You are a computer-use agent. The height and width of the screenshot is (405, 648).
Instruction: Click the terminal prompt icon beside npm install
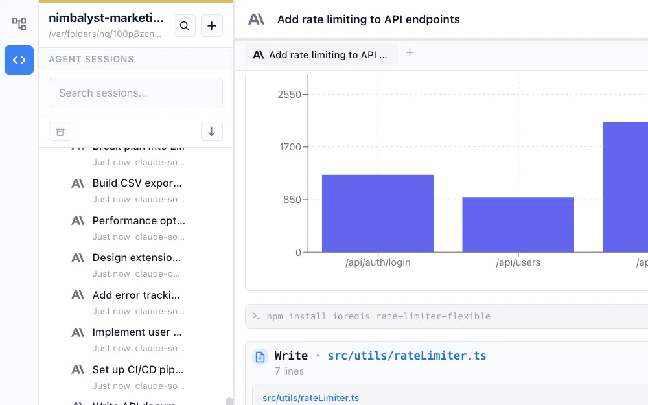pyautogui.click(x=257, y=316)
